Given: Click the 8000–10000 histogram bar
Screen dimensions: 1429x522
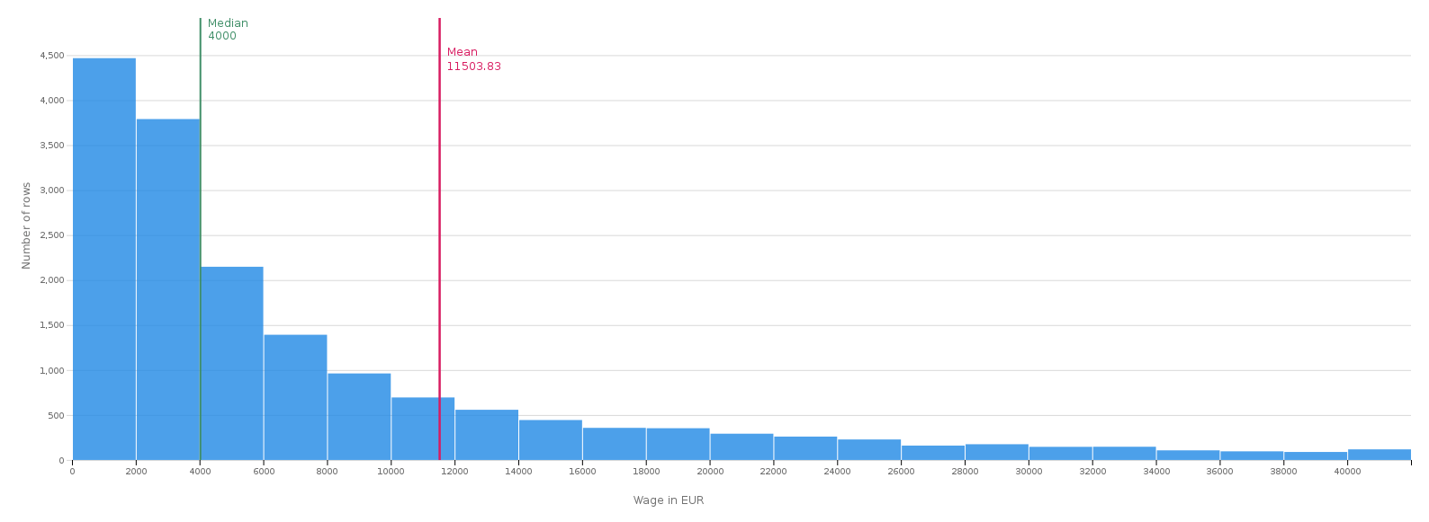Looking at the screenshot, I should [359, 417].
